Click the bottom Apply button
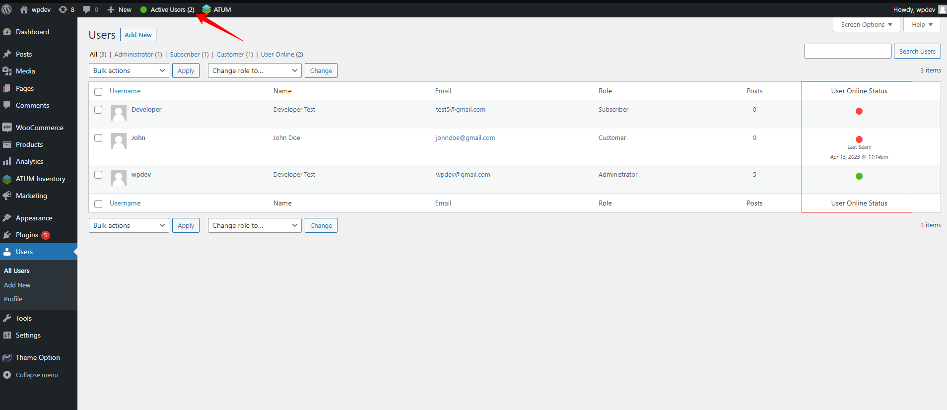The height and width of the screenshot is (410, 947). [186, 225]
